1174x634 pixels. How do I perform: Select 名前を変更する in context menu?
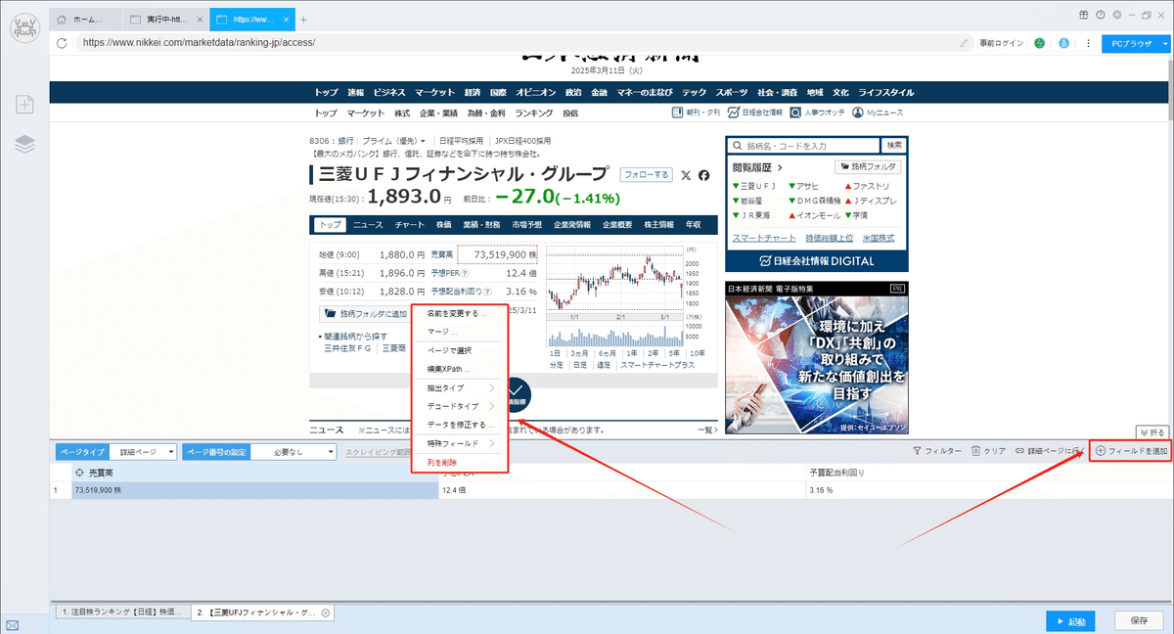click(457, 314)
